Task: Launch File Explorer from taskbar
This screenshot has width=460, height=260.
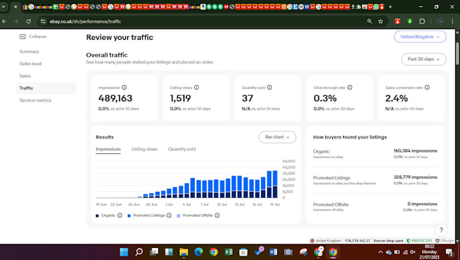Action: coord(184,252)
